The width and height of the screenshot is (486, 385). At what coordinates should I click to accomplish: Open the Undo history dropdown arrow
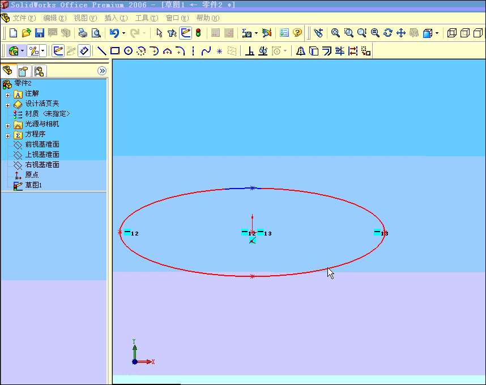click(123, 33)
